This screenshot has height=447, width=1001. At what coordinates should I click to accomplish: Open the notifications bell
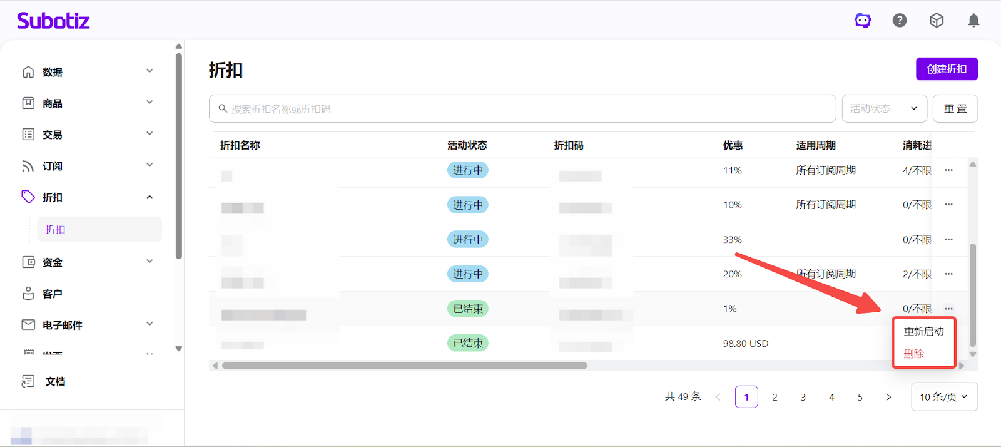pyautogui.click(x=973, y=21)
